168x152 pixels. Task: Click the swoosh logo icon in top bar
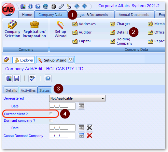[x=69, y=7]
